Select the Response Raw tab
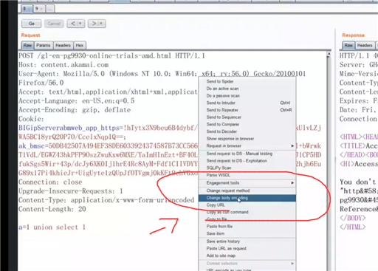The width and height of the screenshot is (378, 271). coord(348,45)
